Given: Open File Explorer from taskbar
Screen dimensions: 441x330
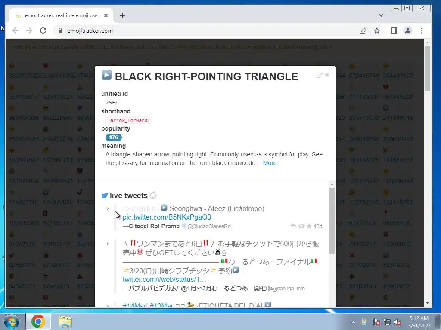Looking at the screenshot, I should [x=65, y=321].
